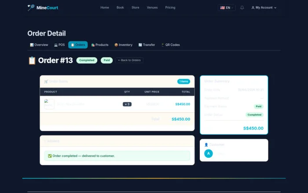Click the Book navigation link

pyautogui.click(x=120, y=7)
